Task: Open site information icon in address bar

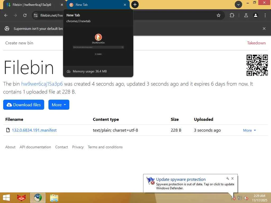Action: coord(36,15)
